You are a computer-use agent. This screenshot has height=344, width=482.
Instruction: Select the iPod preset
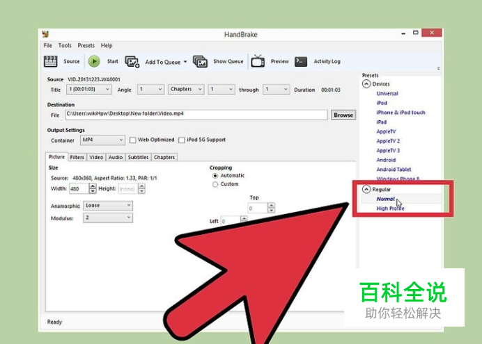pyautogui.click(x=382, y=103)
